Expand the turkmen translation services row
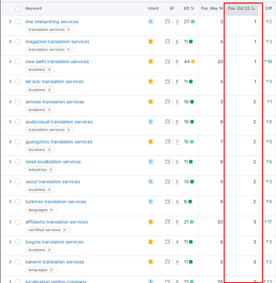Viewport: 276px width, 283px height. [x=10, y=202]
